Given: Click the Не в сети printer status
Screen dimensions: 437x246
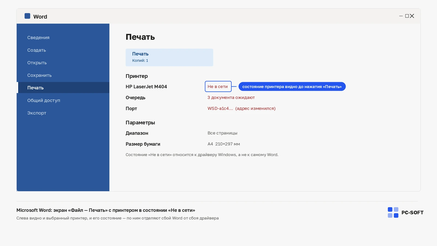Looking at the screenshot, I should (x=218, y=86).
